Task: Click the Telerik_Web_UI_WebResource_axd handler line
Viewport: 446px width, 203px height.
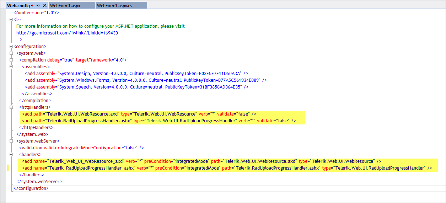Action: 201,161
